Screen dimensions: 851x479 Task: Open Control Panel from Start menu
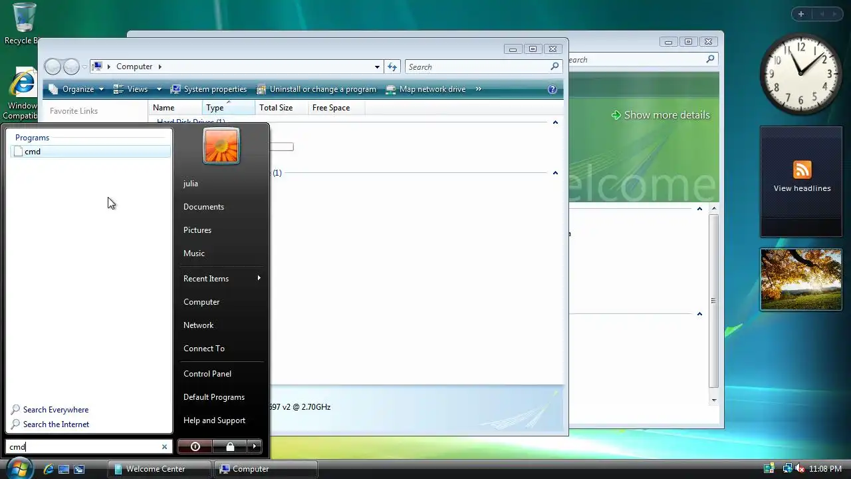coord(207,374)
